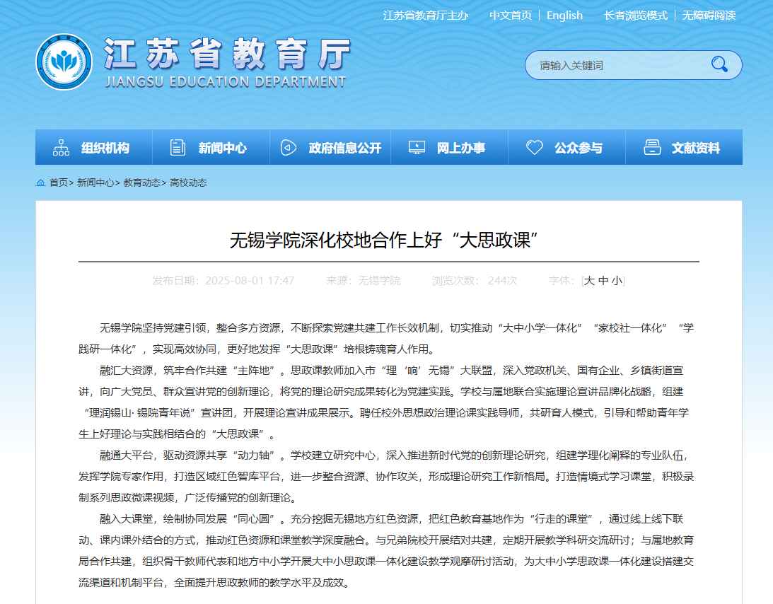Click the breadcrumb home icon
This screenshot has width=773, height=604.
pos(40,182)
